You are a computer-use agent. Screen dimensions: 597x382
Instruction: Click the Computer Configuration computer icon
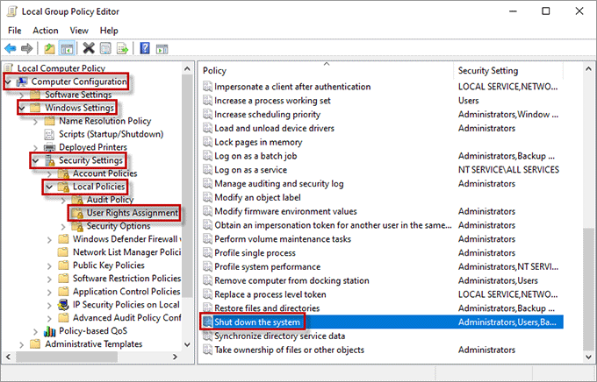click(23, 81)
